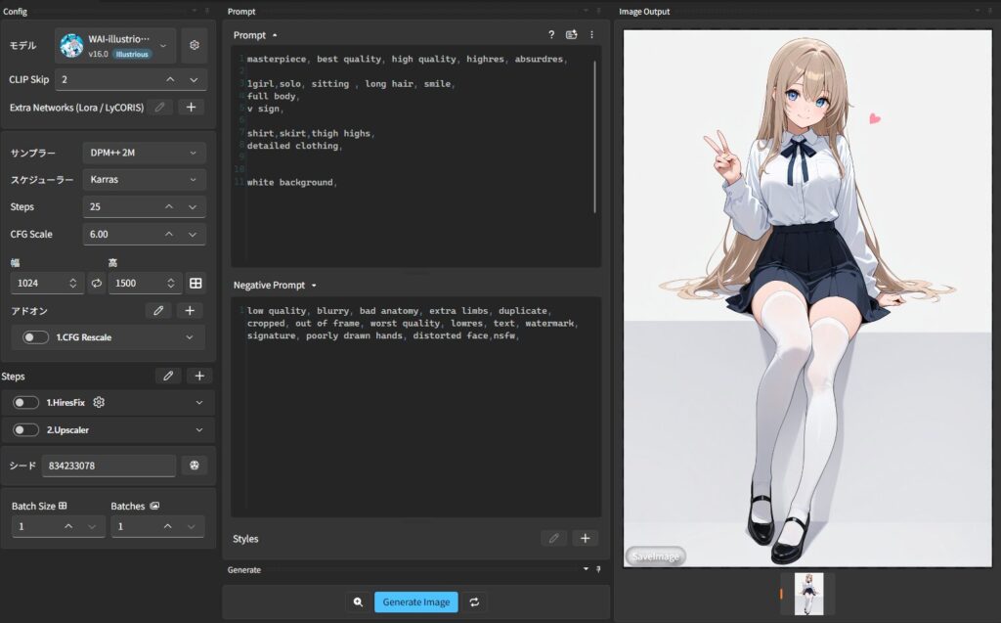Randomize the seed with the dice icon
Screen dimensions: 1001x623
pos(195,466)
